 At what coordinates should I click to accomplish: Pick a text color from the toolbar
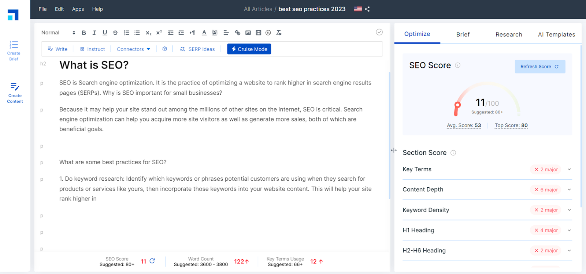click(x=204, y=33)
